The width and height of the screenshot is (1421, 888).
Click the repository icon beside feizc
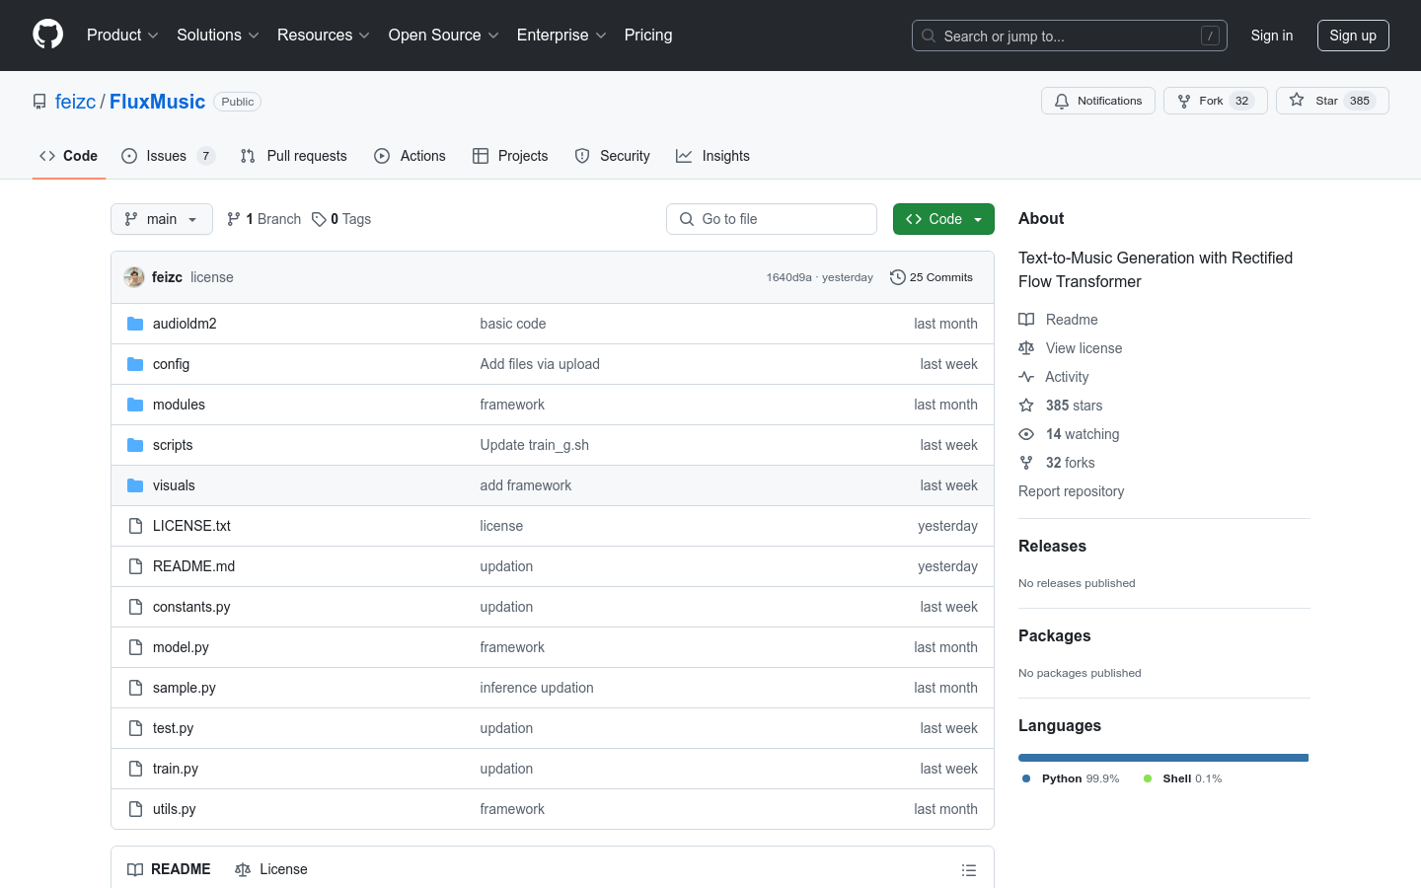(x=39, y=102)
